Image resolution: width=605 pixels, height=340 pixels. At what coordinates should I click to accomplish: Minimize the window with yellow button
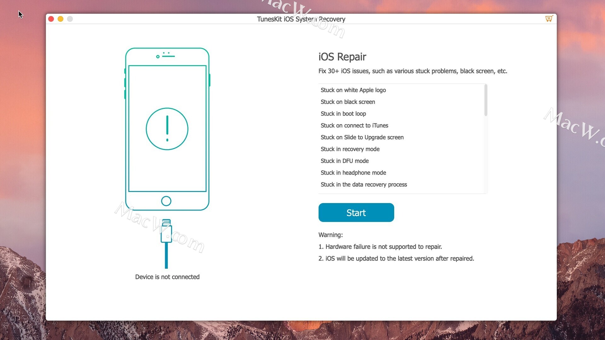(x=60, y=19)
